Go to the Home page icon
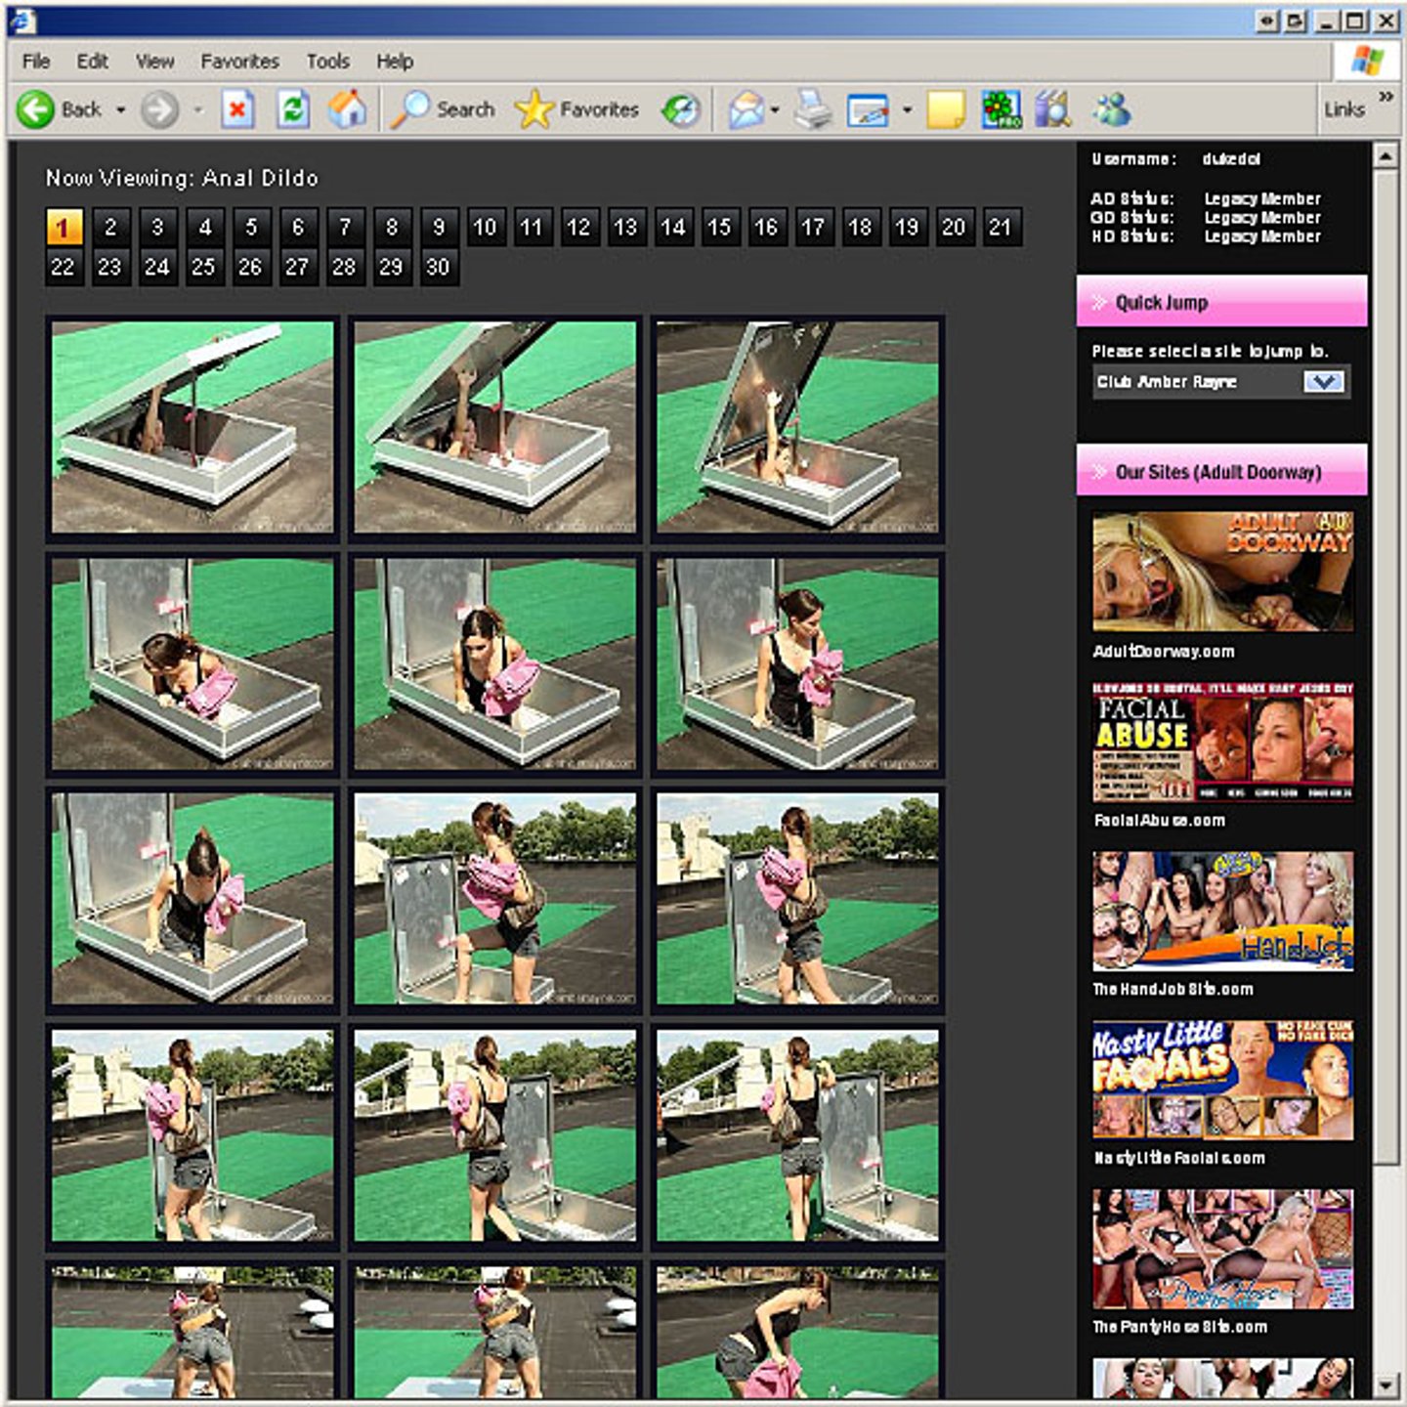 pyautogui.click(x=347, y=109)
